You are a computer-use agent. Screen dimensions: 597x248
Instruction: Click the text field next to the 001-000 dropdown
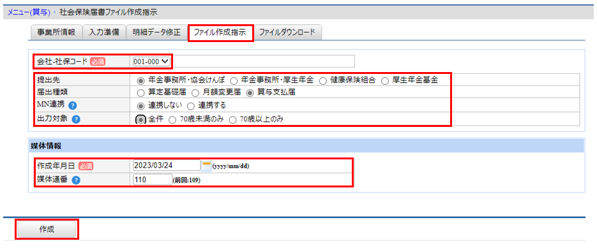[x=263, y=61]
